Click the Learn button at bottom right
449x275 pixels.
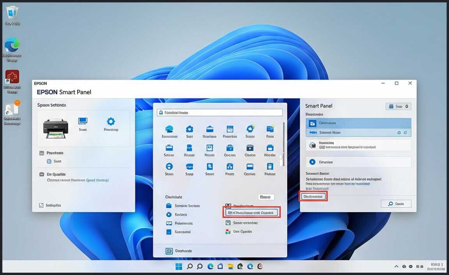(x=396, y=203)
